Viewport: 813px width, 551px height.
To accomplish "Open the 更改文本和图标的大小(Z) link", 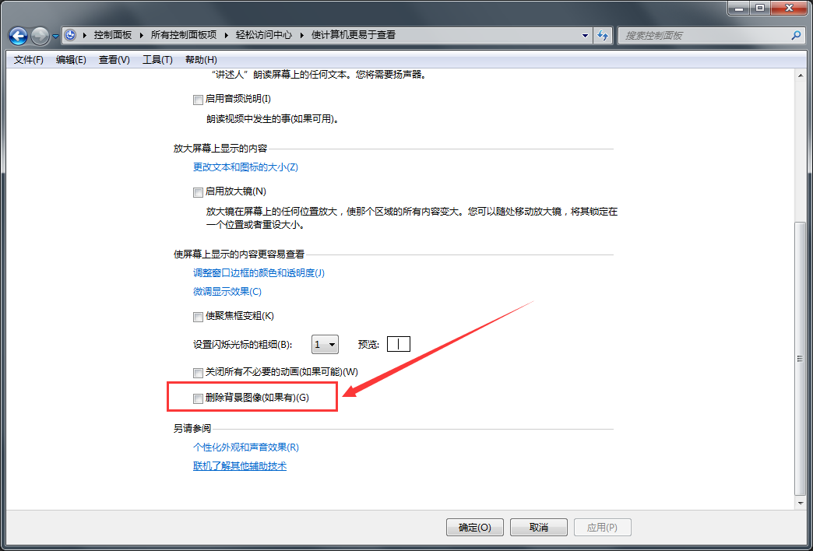I will coord(246,167).
